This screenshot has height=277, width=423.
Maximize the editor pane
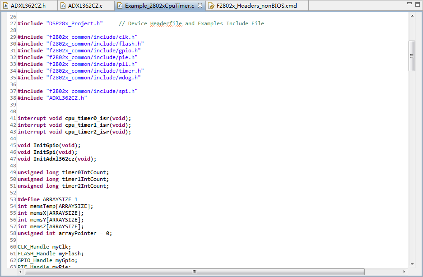tap(417, 5)
